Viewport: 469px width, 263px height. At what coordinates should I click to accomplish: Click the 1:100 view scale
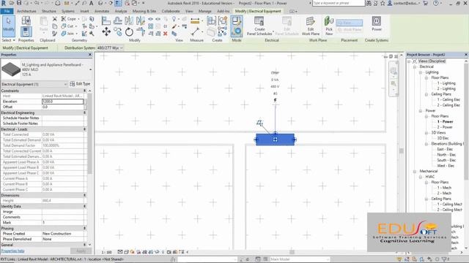(x=106, y=252)
